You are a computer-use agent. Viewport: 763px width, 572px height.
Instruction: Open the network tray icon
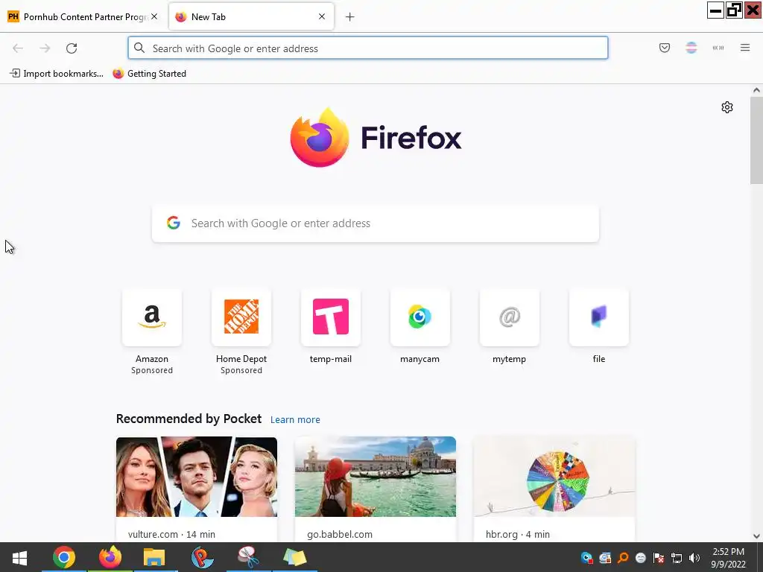[x=677, y=558]
